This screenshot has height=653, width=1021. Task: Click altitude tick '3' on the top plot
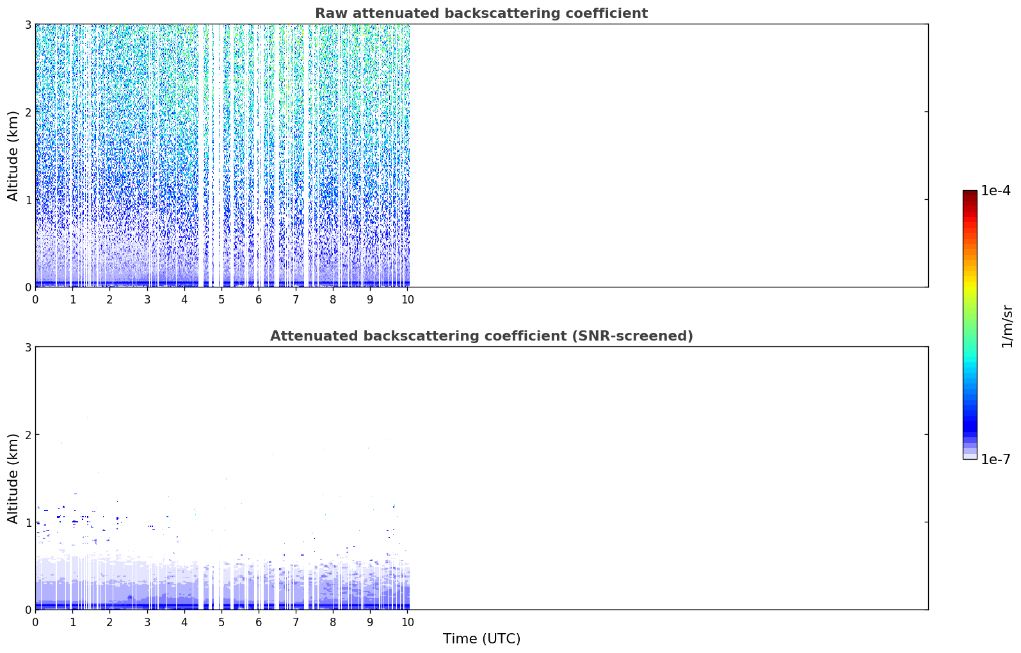28,24
